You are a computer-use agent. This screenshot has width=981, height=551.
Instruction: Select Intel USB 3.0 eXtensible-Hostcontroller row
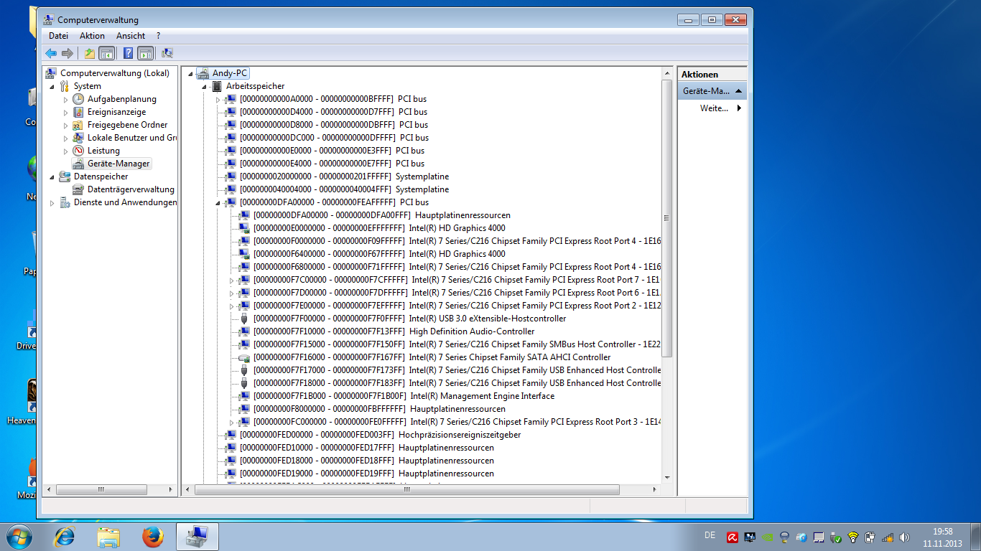(x=409, y=319)
